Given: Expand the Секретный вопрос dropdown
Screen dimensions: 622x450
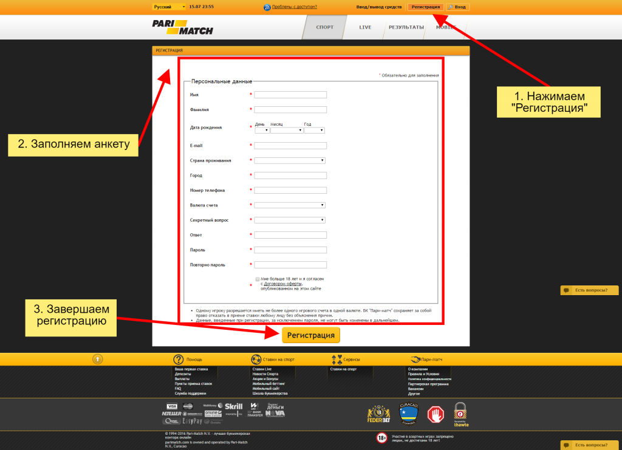Looking at the screenshot, I should 290,220.
